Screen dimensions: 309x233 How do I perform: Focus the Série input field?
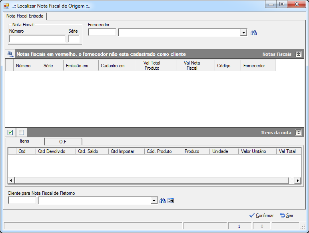click(x=74, y=39)
